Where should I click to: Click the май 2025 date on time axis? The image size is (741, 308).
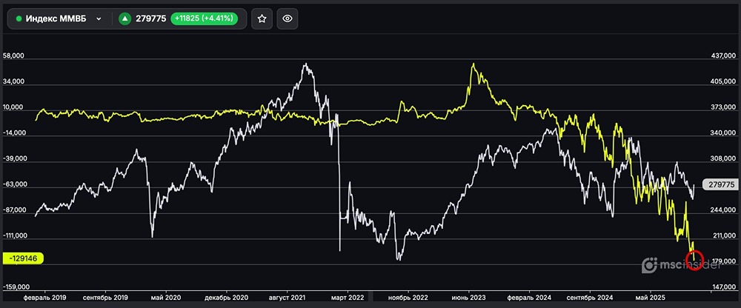tap(651, 298)
